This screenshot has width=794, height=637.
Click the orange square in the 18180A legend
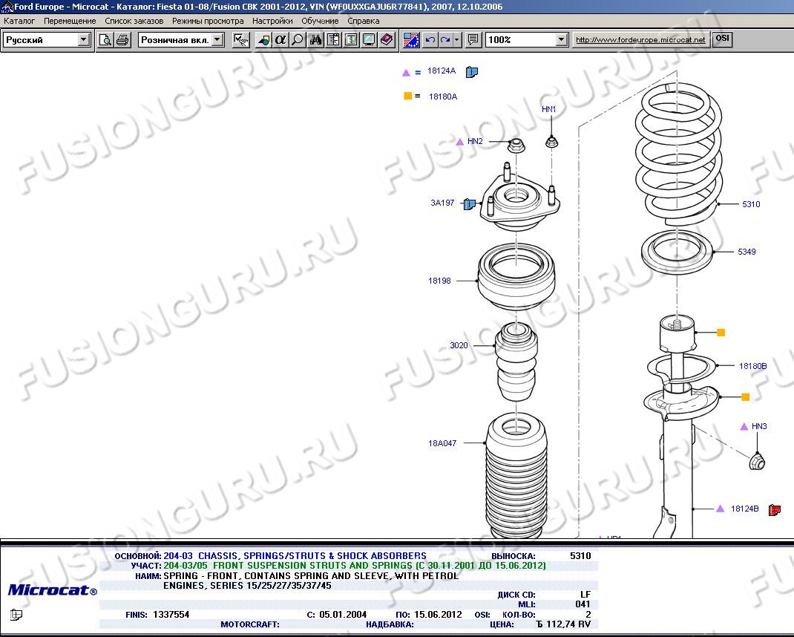click(407, 96)
